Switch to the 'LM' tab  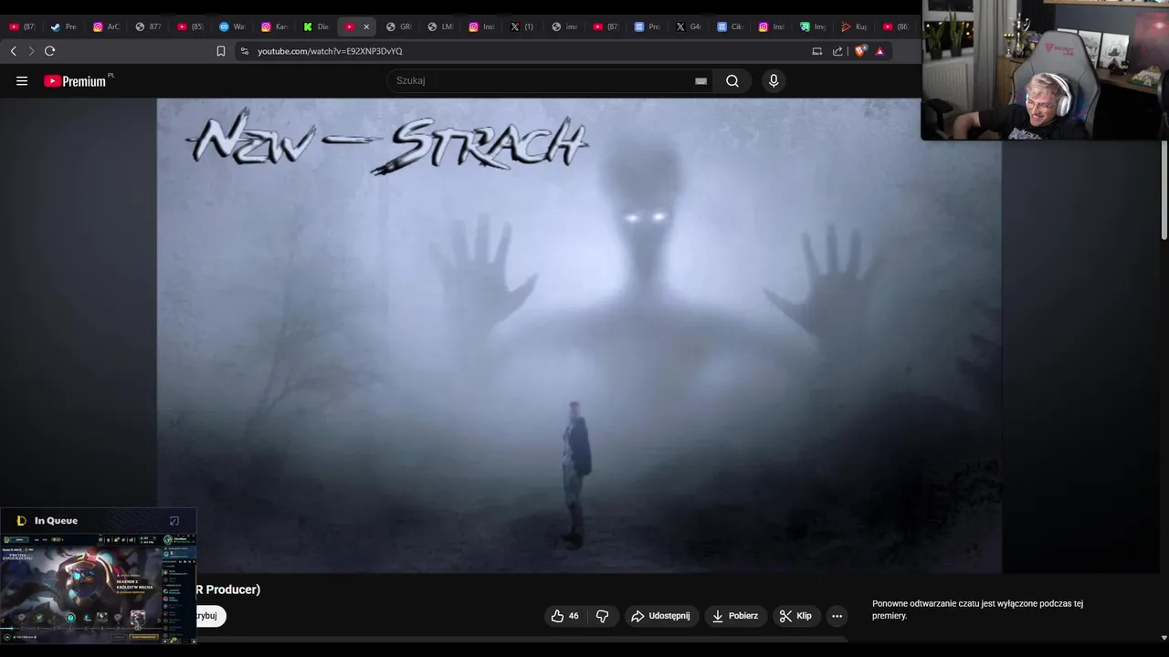pos(440,26)
